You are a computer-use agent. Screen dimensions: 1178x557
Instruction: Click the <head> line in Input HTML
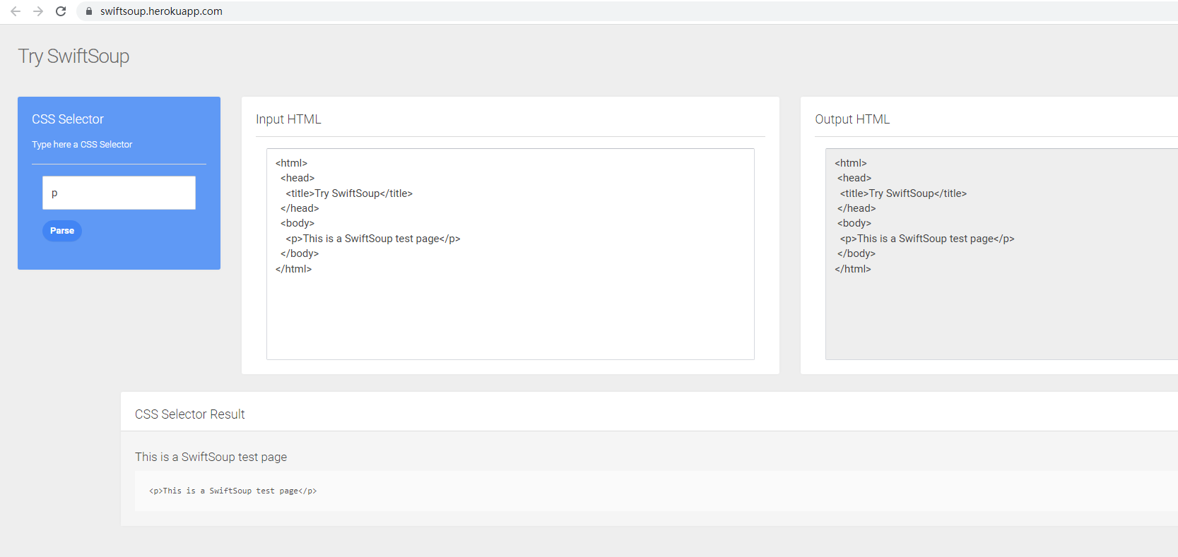pos(298,178)
